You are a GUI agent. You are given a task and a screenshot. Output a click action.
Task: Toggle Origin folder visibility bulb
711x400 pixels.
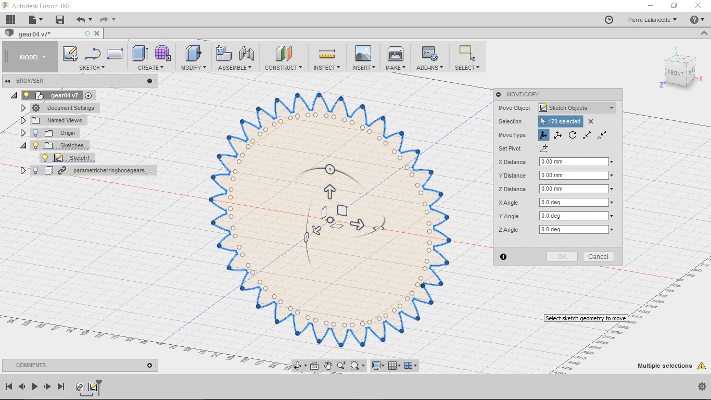(35, 133)
